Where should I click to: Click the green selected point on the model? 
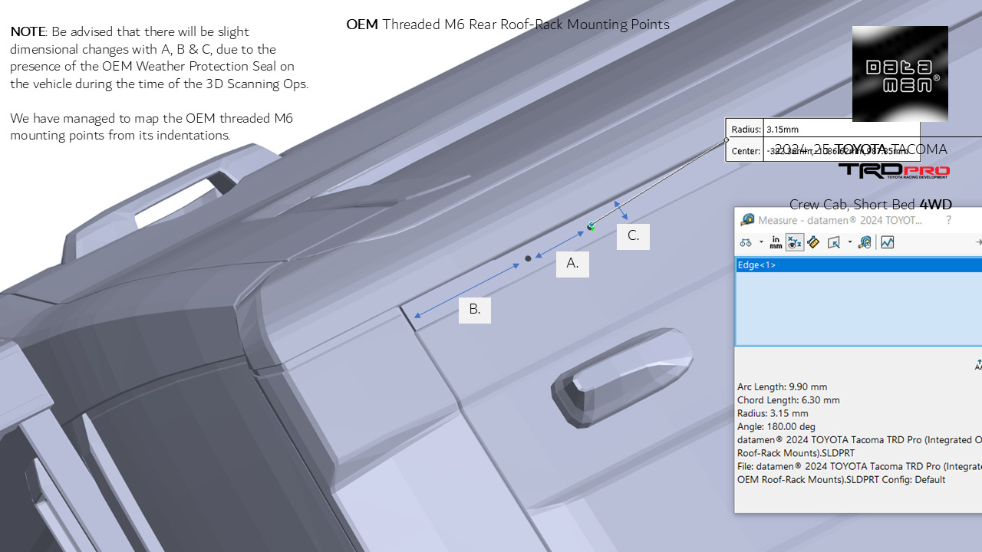point(591,226)
